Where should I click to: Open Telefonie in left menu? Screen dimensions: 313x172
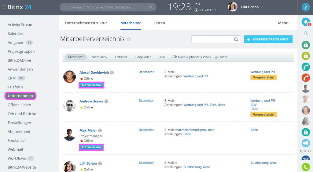(x=16, y=87)
